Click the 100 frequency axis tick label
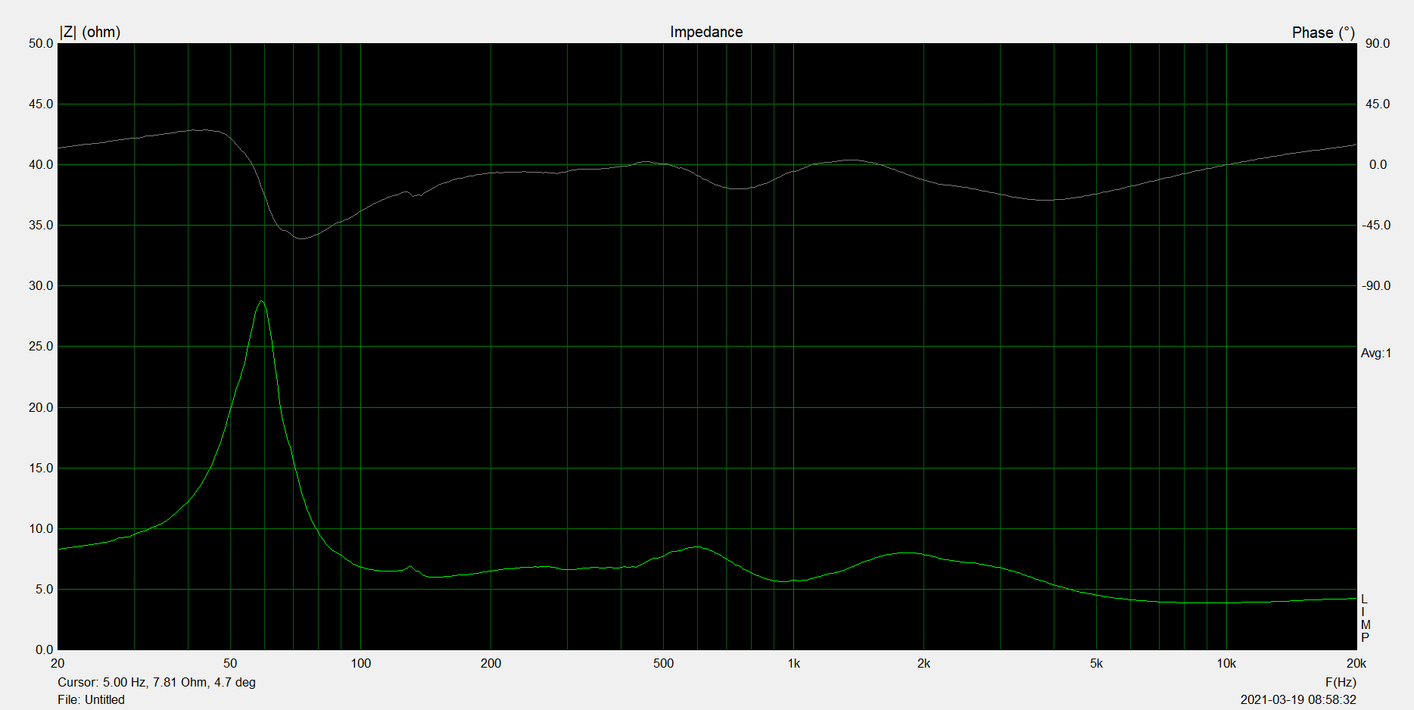This screenshot has width=1414, height=710. click(360, 663)
